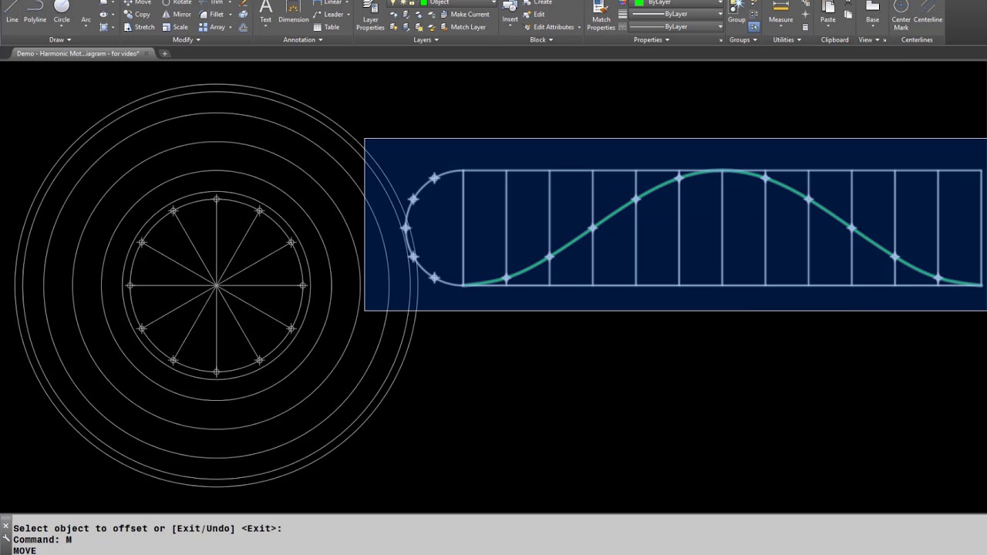Select the Text annotation tool
Viewport: 987px width, 555px height.
pyautogui.click(x=265, y=12)
